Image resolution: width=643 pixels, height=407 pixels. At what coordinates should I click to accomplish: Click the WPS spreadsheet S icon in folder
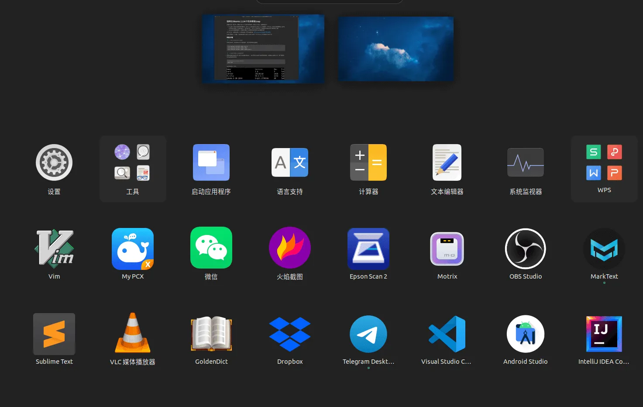click(594, 152)
